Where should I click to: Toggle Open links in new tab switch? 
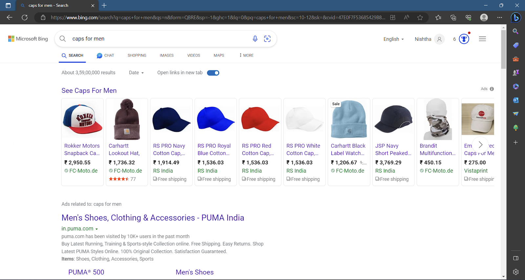(213, 73)
